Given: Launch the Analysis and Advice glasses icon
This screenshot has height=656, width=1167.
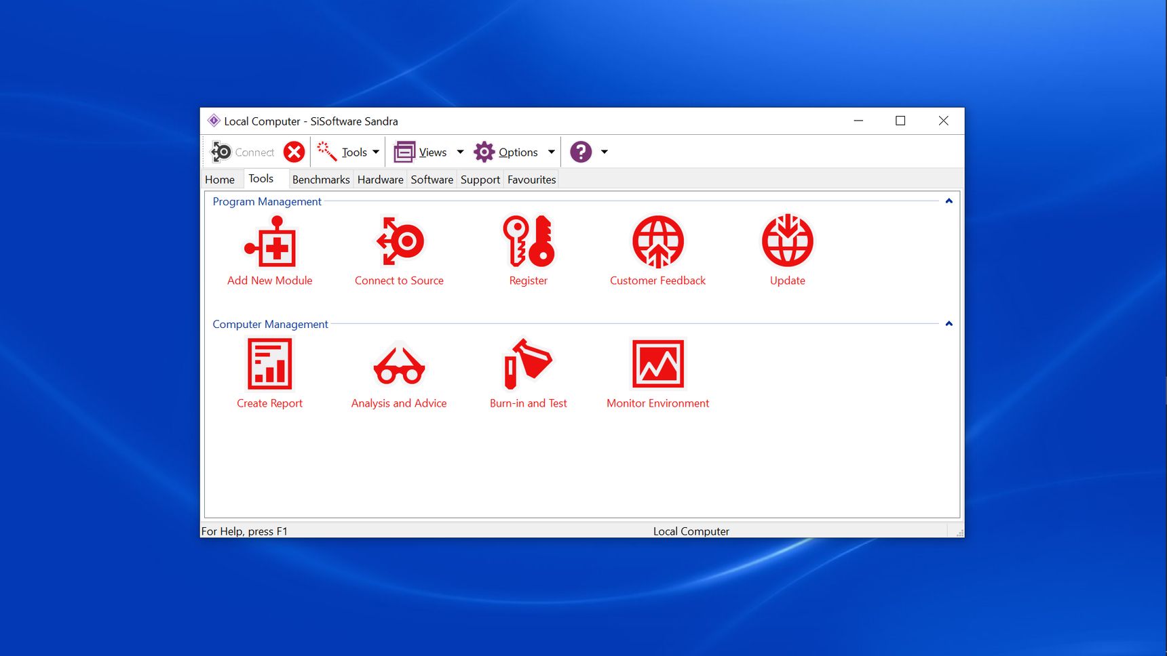Looking at the screenshot, I should pos(400,366).
